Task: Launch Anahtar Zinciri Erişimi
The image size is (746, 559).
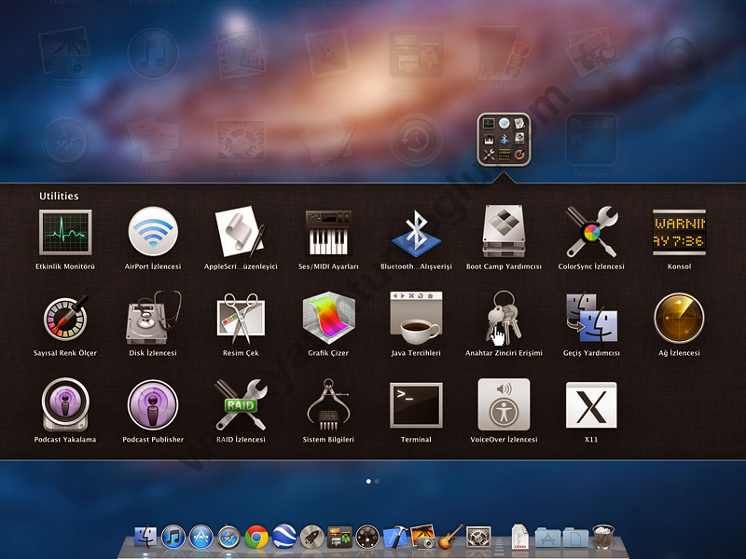Action: pos(504,318)
